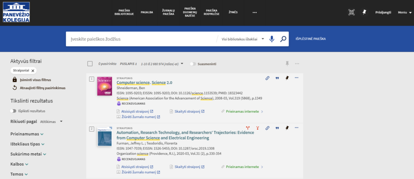Copy permalink of Computer science article
The height and width of the screenshot is (179, 414).
click(267, 78)
